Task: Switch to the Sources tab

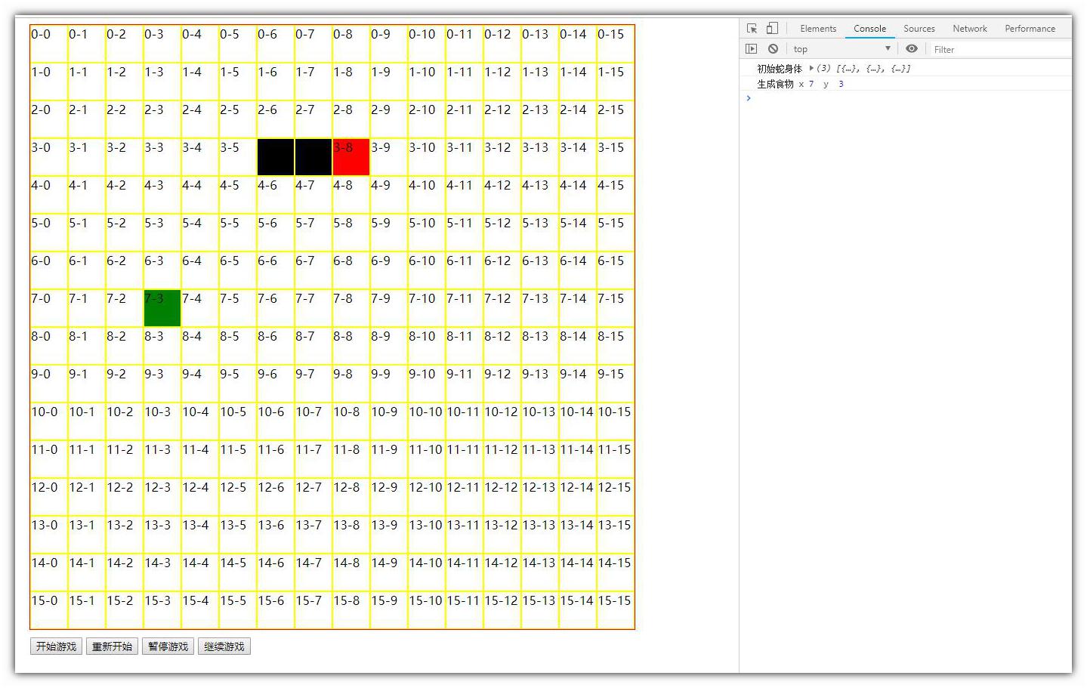Action: pyautogui.click(x=919, y=29)
